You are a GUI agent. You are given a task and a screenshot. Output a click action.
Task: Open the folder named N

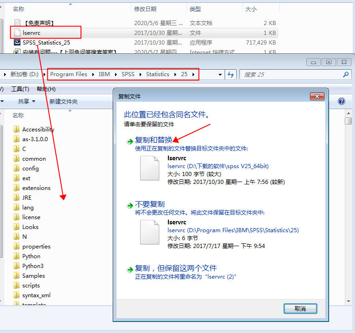pos(20,236)
